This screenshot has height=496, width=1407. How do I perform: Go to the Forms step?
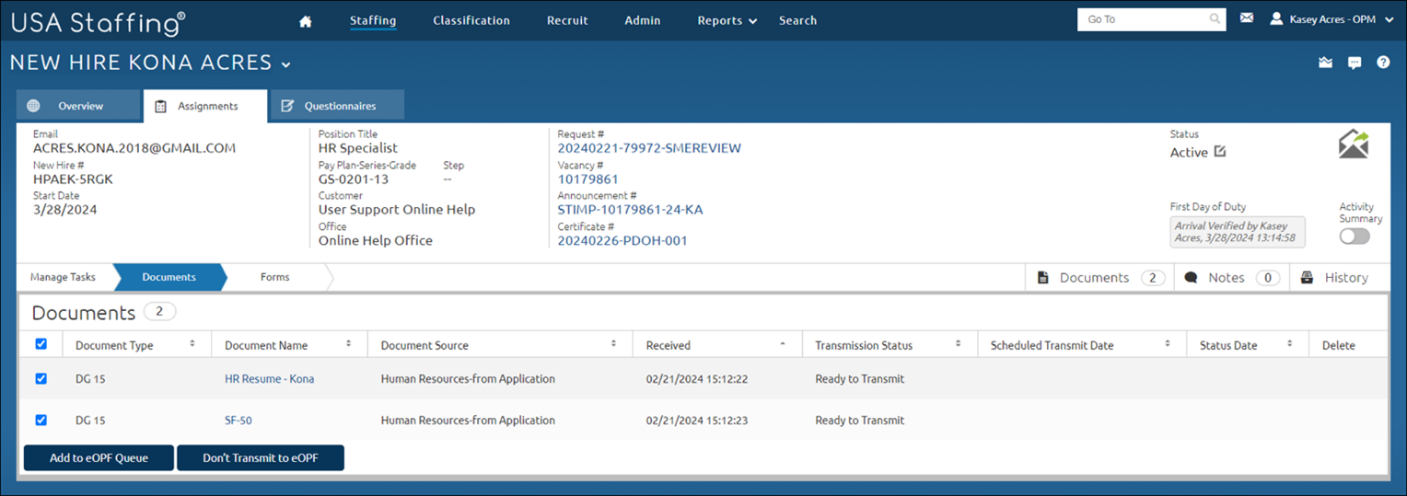click(274, 277)
